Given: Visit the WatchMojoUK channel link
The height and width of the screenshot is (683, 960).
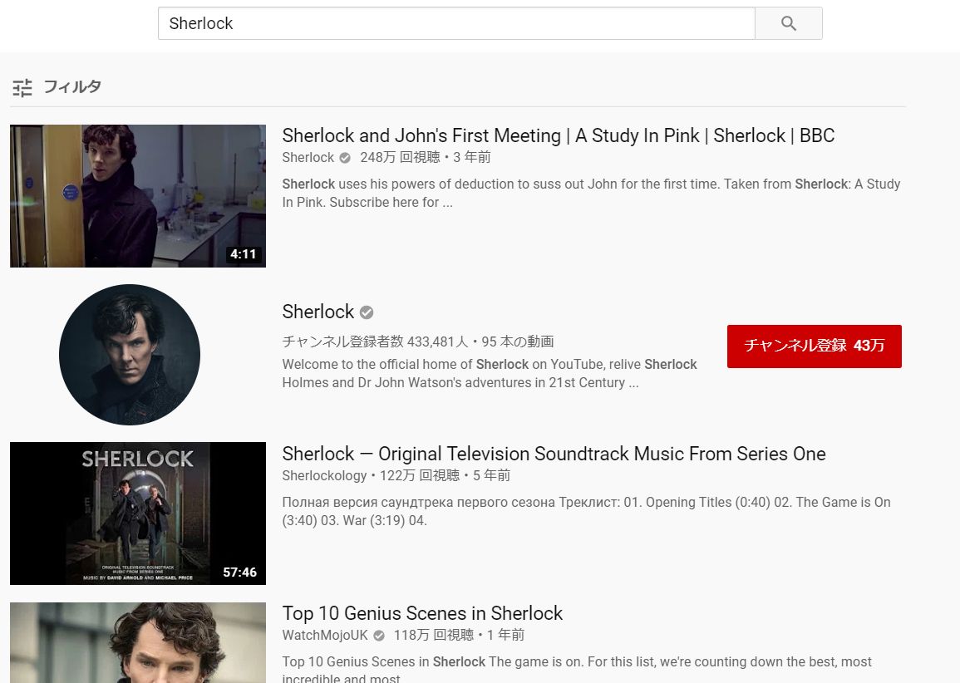Looking at the screenshot, I should (325, 636).
